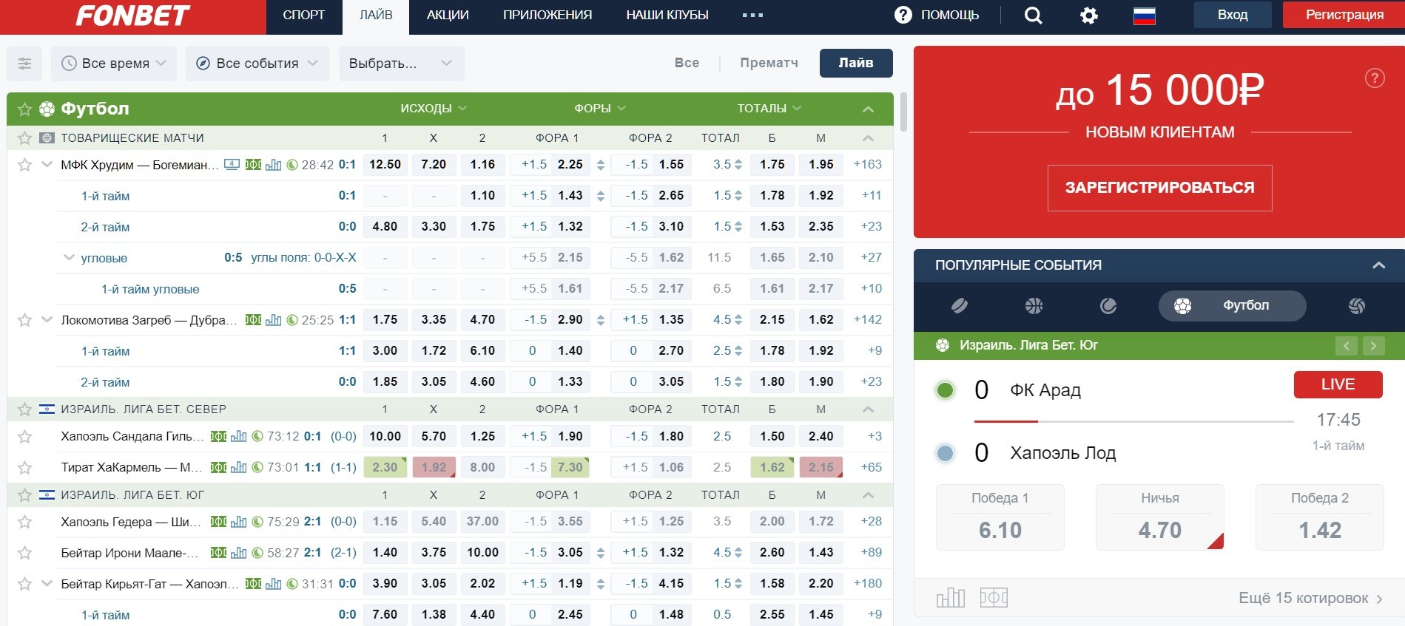Go to the СПОРТ section
1405x626 pixels.
coord(304,15)
